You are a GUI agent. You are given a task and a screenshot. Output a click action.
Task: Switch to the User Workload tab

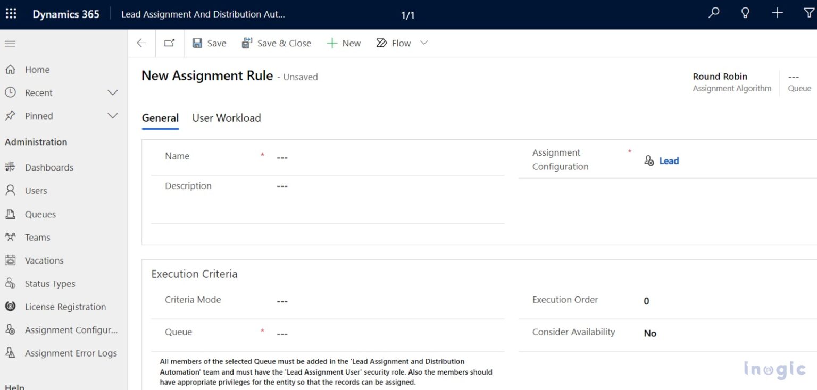tap(227, 118)
